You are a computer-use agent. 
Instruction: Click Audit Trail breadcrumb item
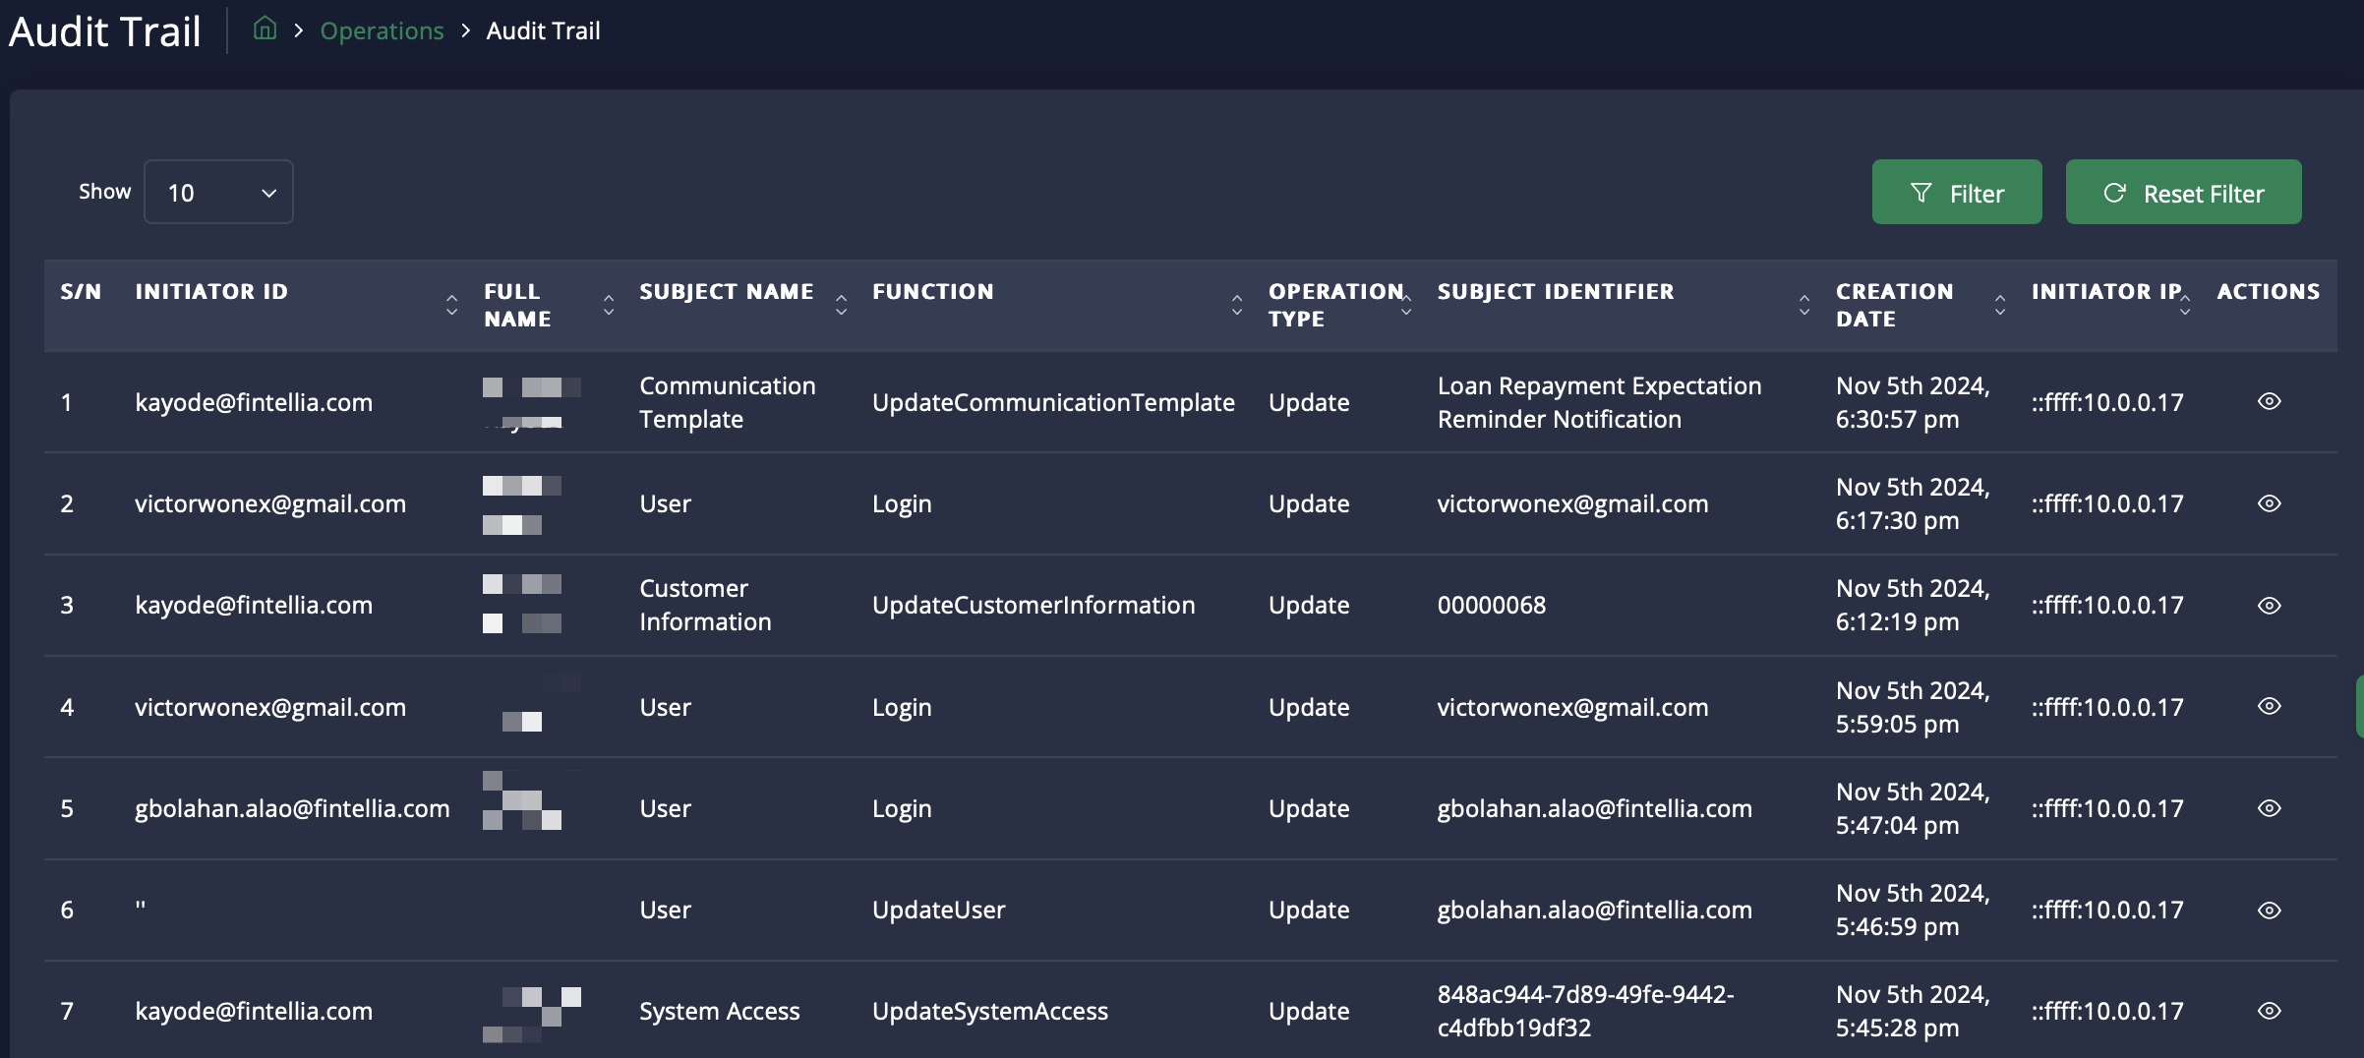click(543, 31)
